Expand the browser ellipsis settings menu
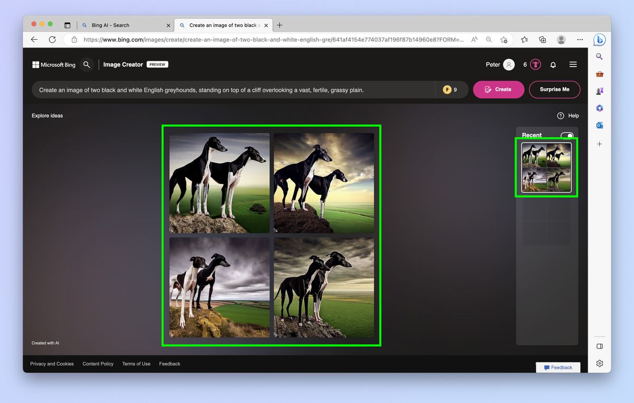The height and width of the screenshot is (403, 634). click(580, 40)
